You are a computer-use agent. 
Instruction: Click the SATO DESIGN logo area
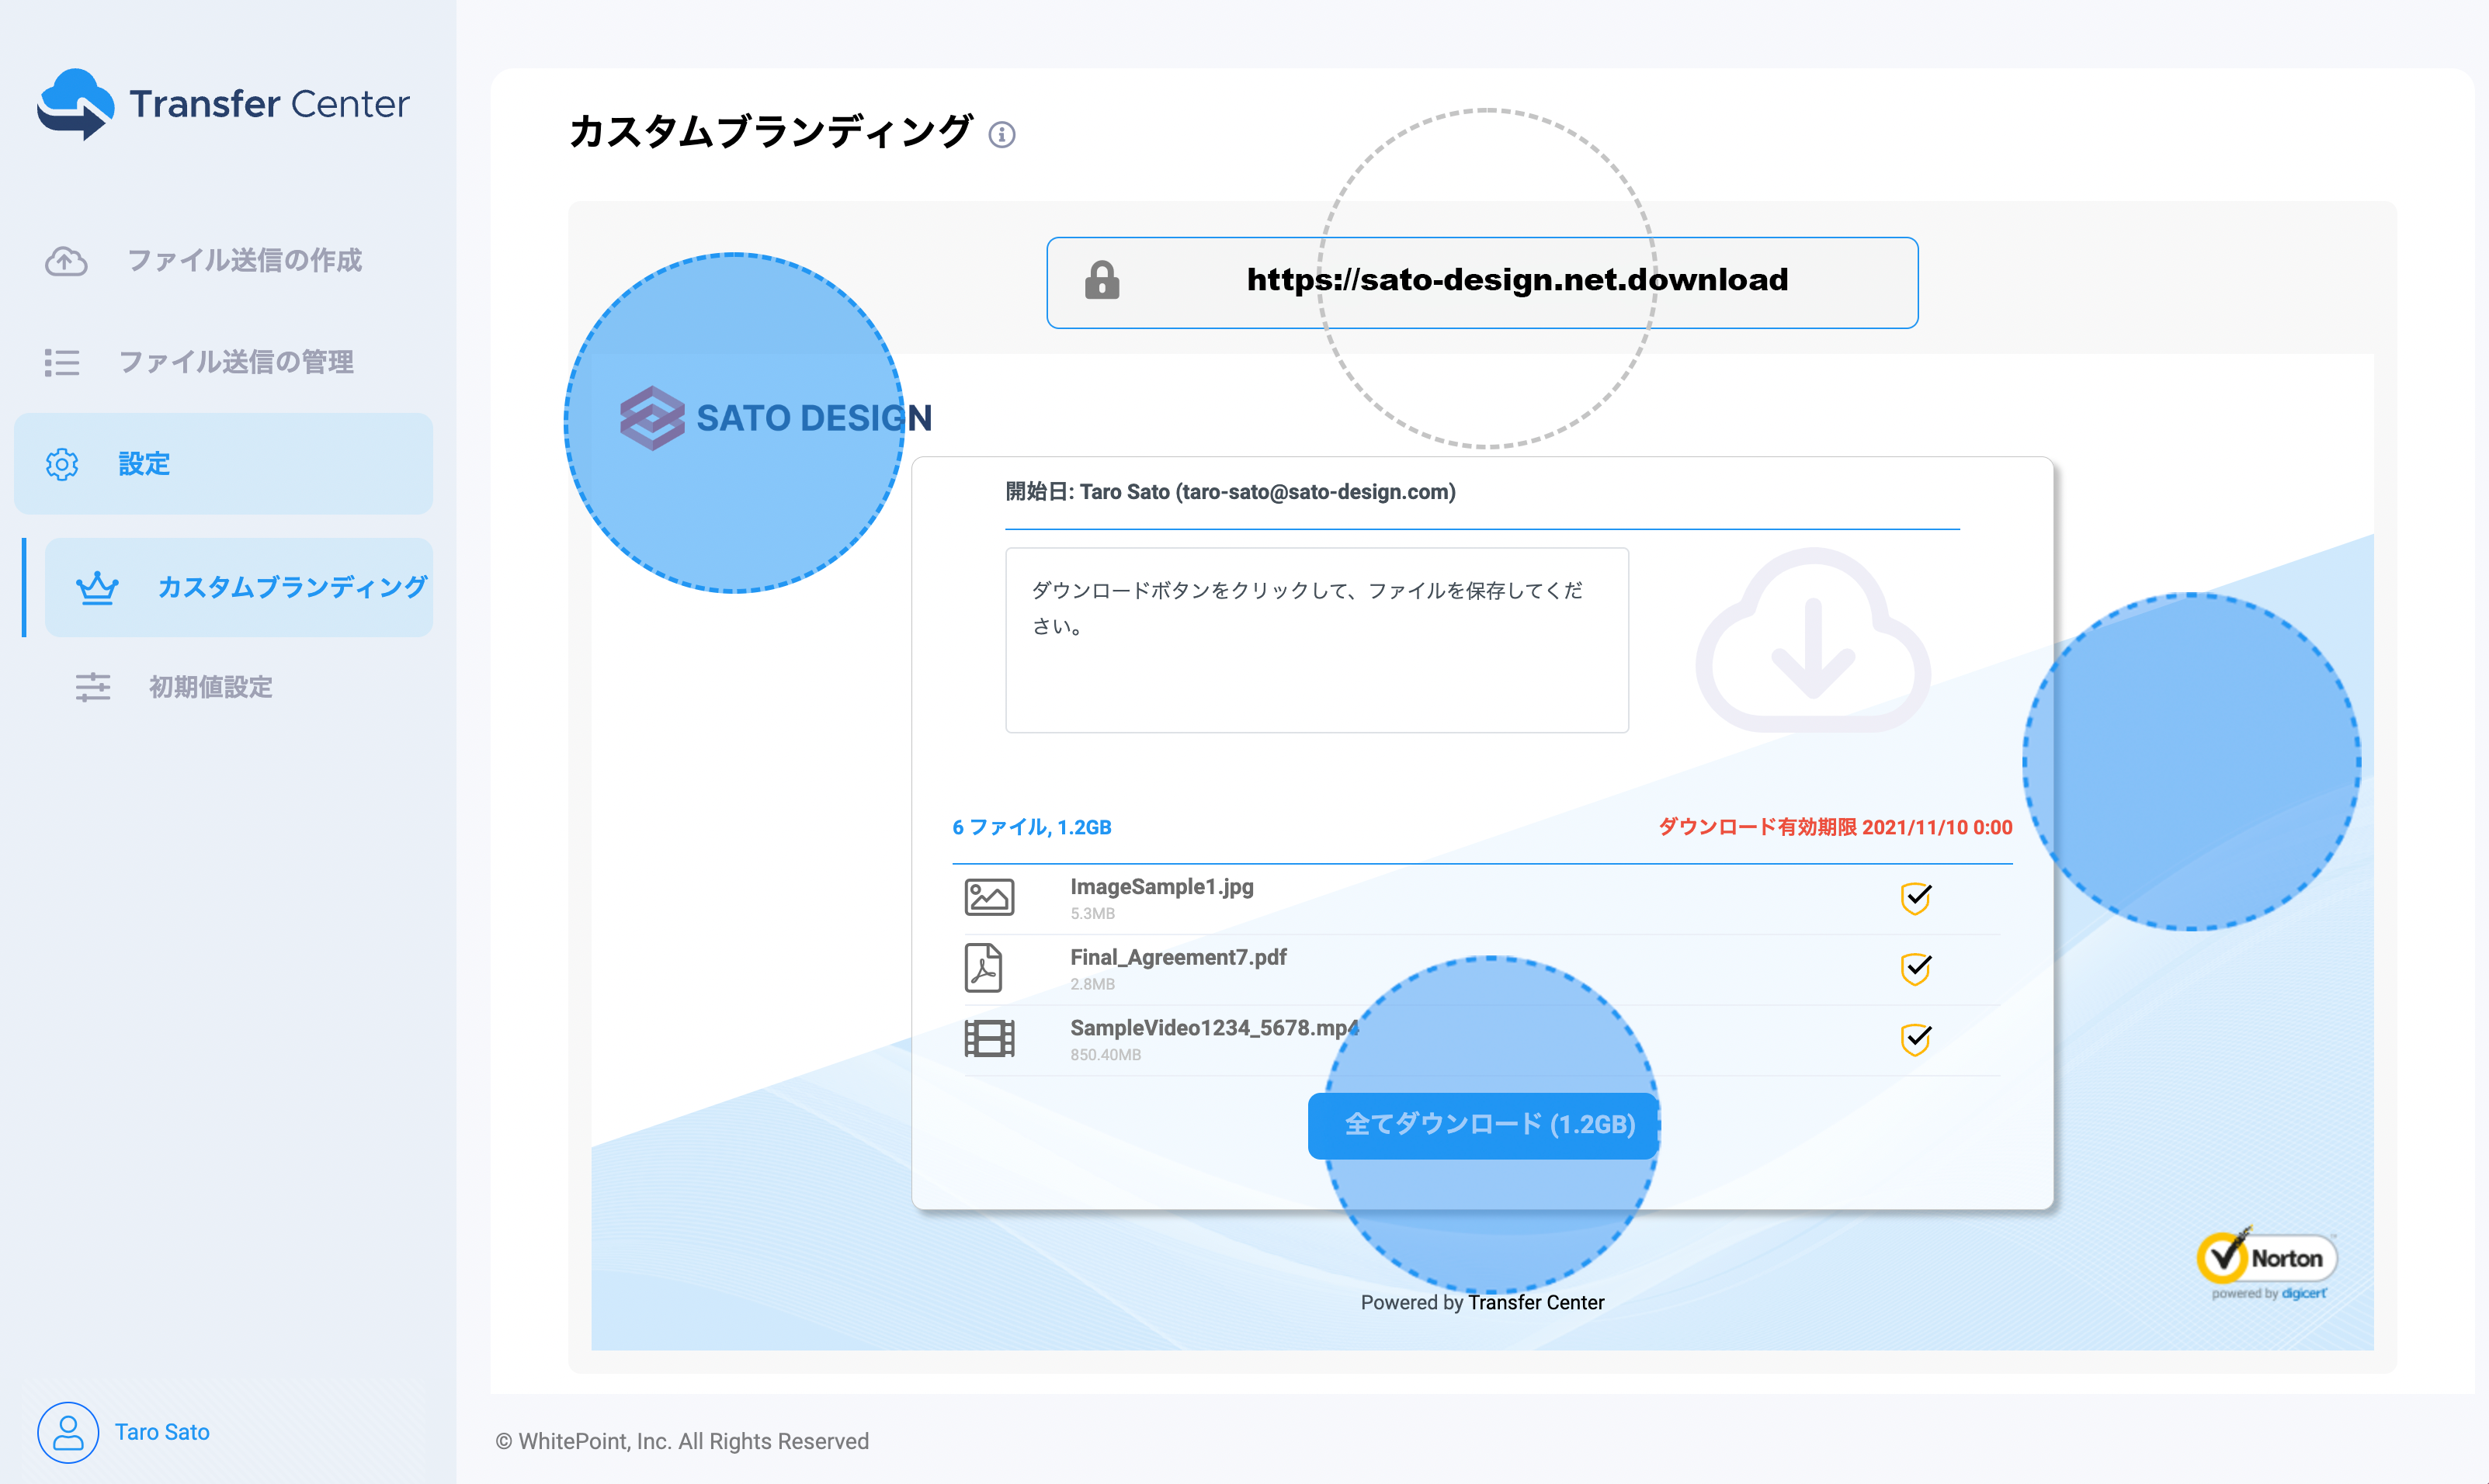(x=775, y=418)
